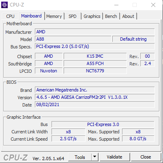Show the About tab
163x163 pixels.
point(128,16)
